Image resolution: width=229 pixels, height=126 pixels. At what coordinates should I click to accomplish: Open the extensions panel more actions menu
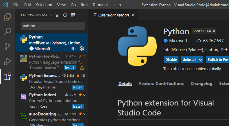pos(81,15)
